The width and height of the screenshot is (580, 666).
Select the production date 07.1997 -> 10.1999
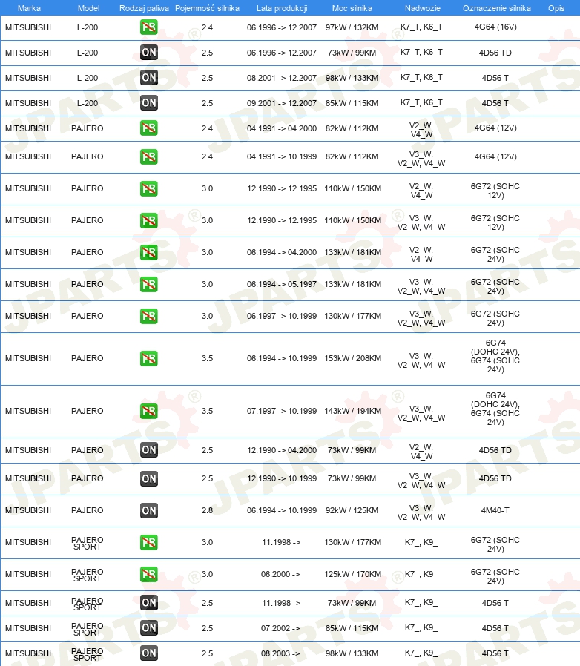(x=282, y=411)
